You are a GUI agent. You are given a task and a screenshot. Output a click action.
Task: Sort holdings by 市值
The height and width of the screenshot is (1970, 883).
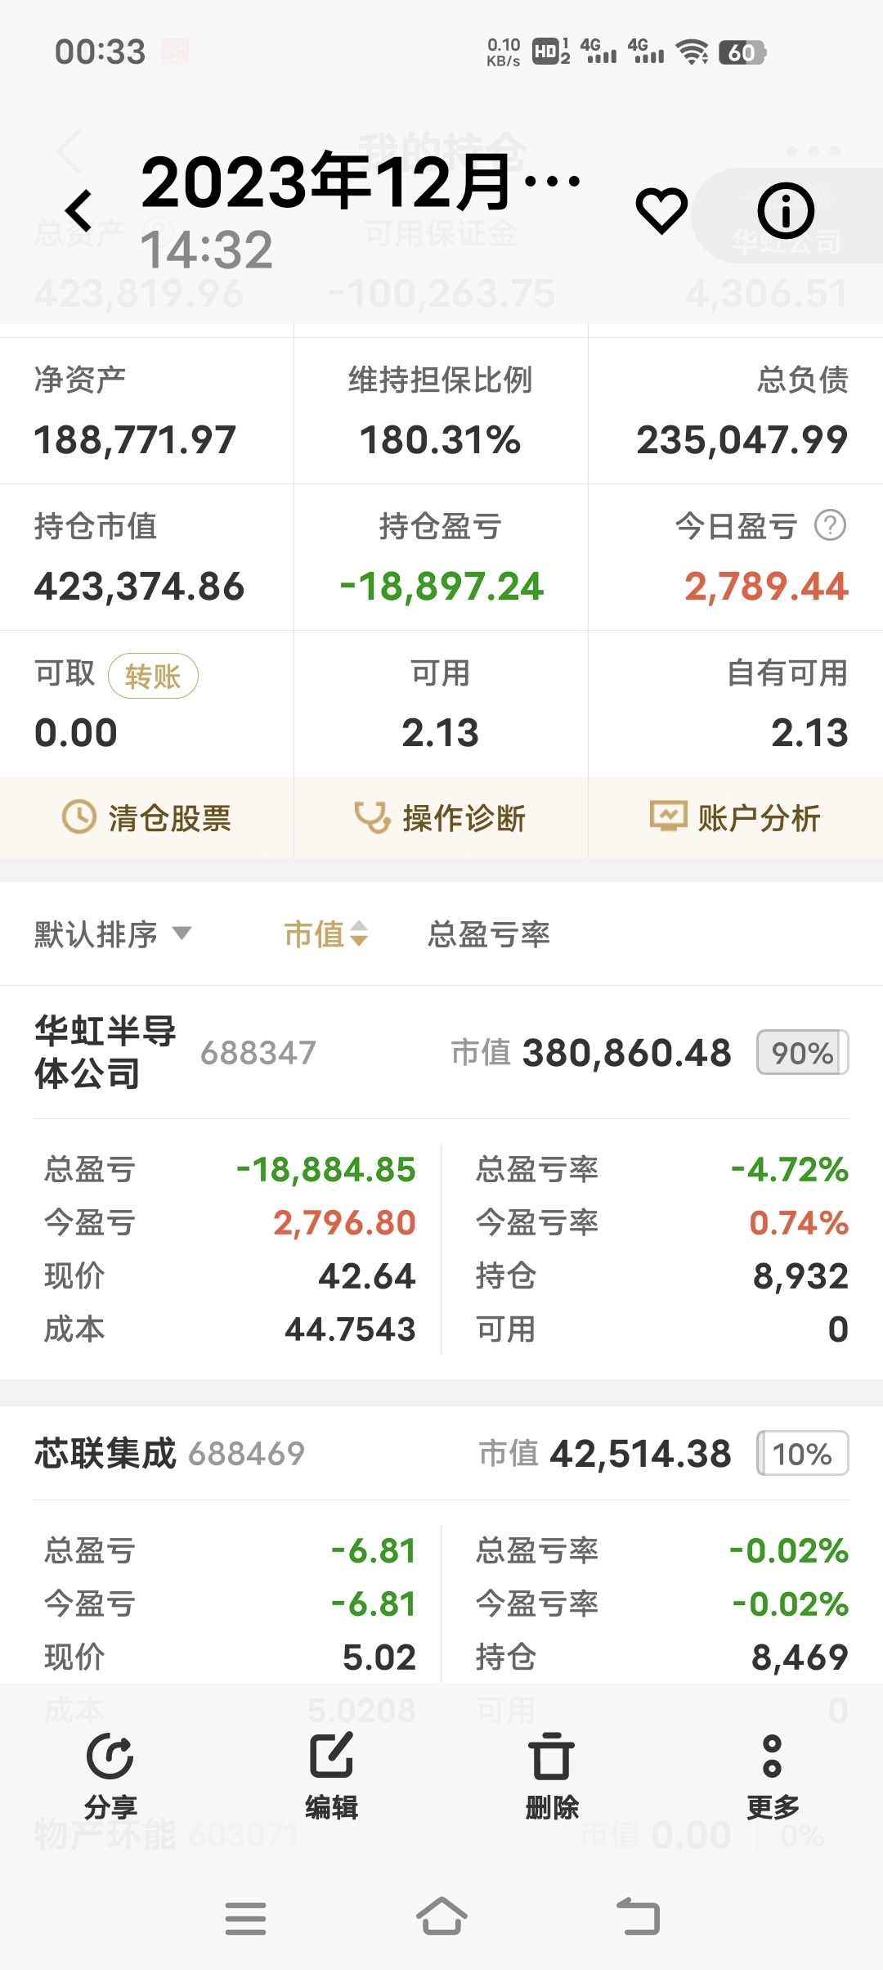(x=325, y=933)
